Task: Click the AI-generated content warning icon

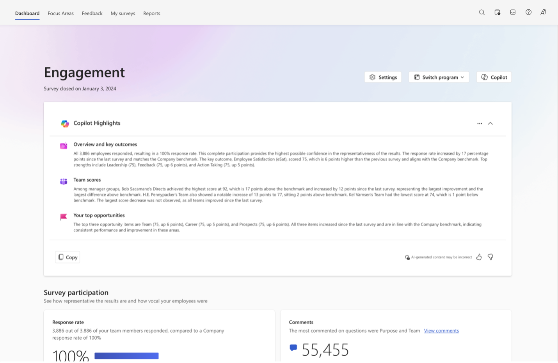Action: click(x=407, y=257)
